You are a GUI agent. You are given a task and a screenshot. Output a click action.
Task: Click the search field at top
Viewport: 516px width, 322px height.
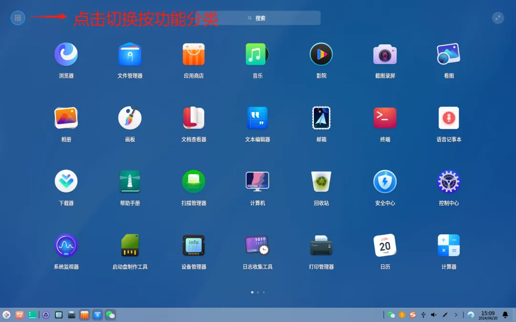coord(258,18)
